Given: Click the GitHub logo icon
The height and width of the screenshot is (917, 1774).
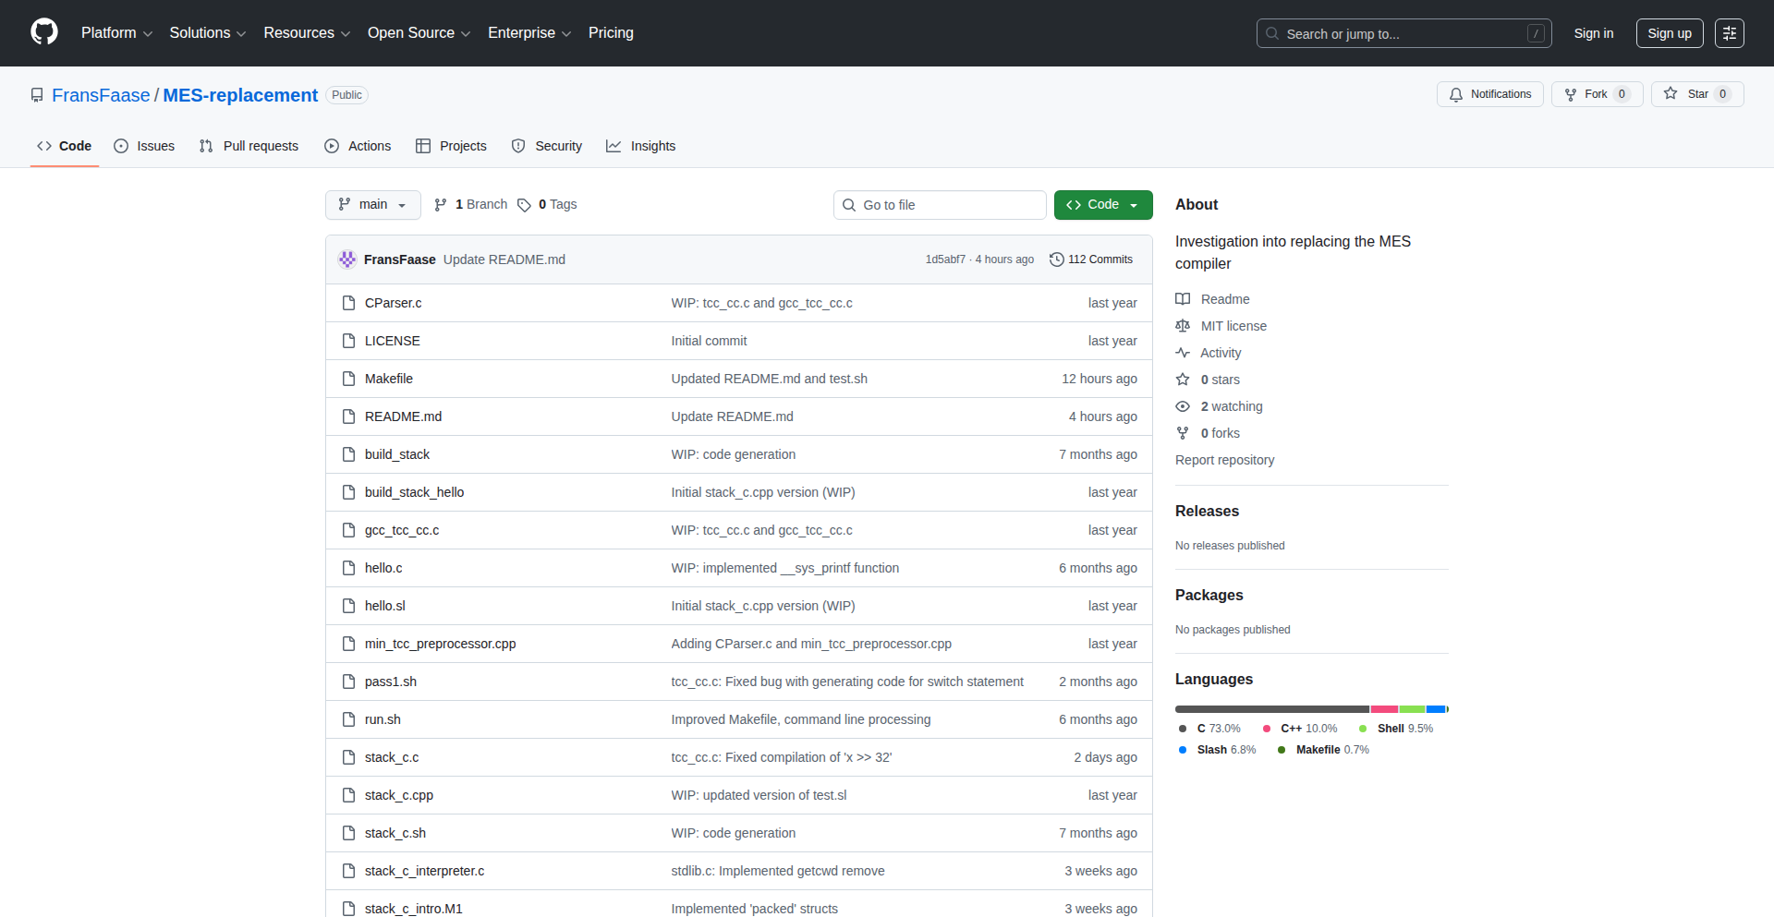Looking at the screenshot, I should click(x=44, y=32).
